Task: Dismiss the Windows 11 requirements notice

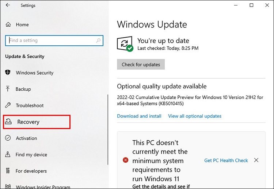Action: coord(256,160)
